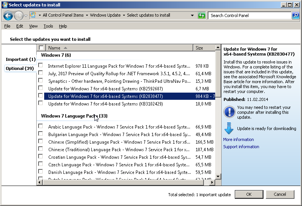Switch to Important (1) updates tab

point(21,59)
